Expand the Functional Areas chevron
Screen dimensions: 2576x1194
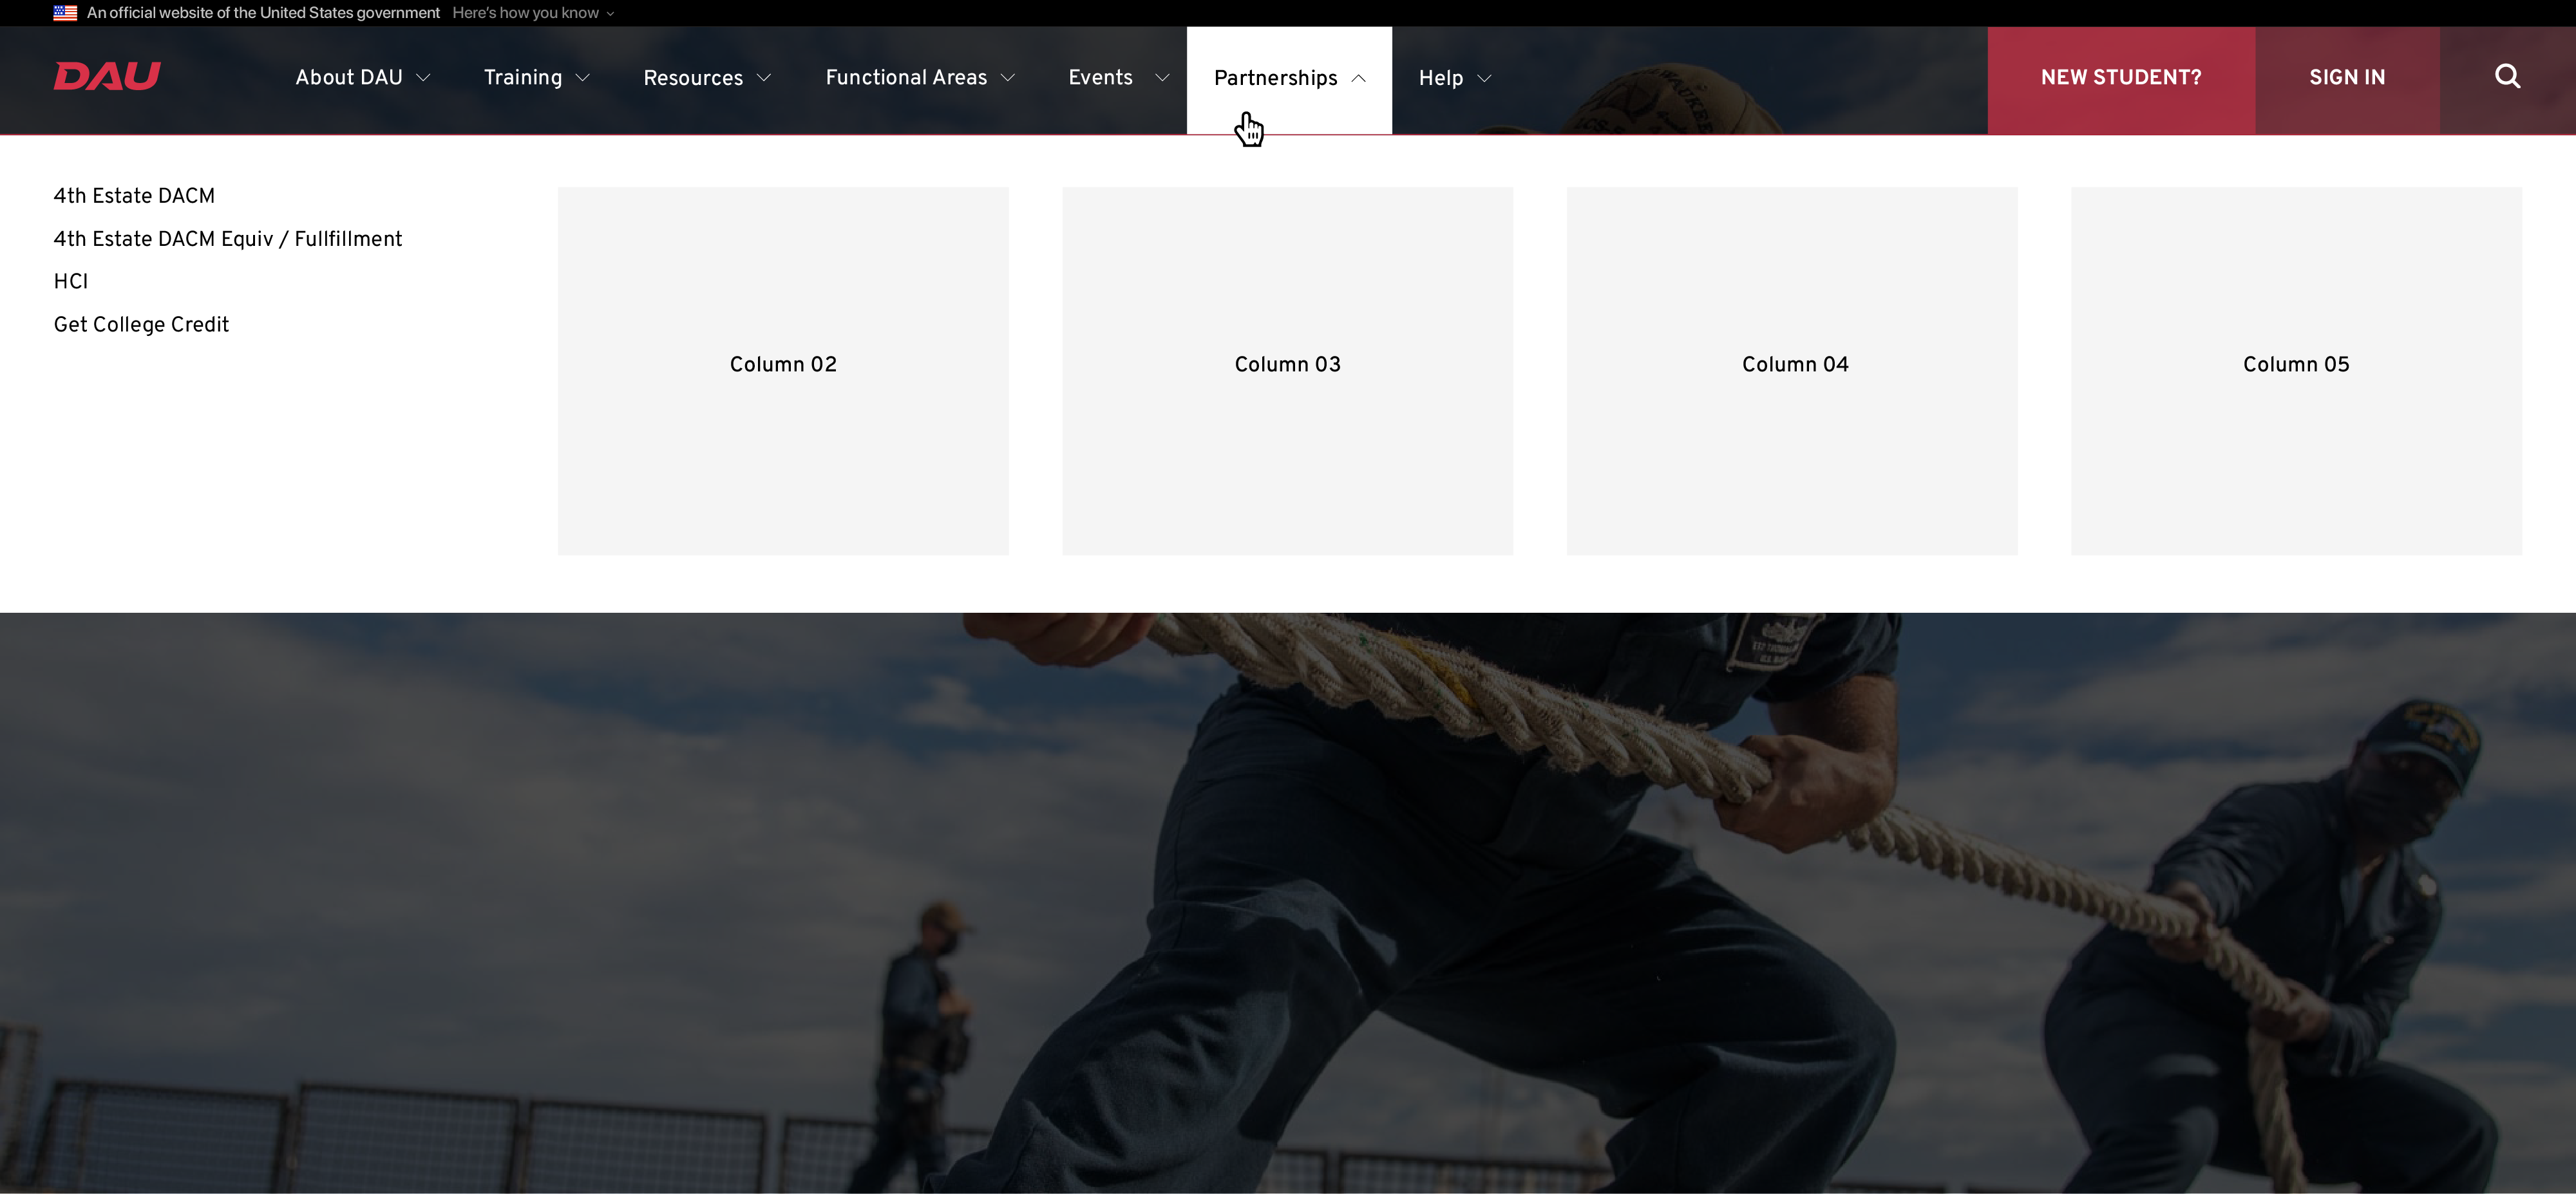[x=1008, y=78]
